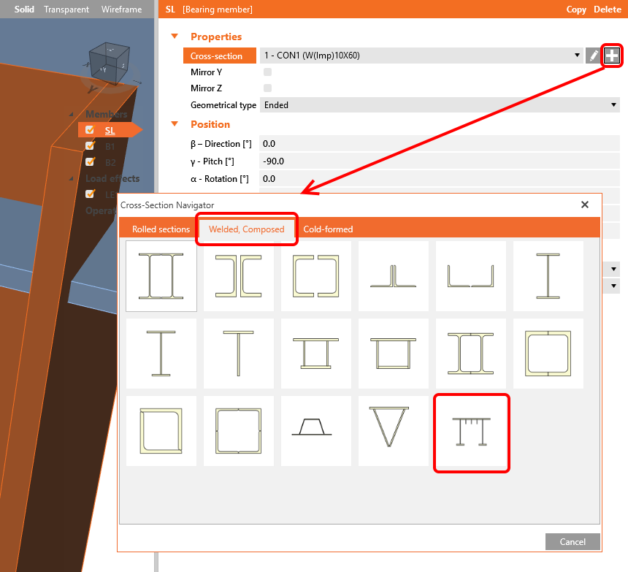The height and width of the screenshot is (572, 628).
Task: Open the Cross-section dropdown CON1
Action: click(422, 56)
